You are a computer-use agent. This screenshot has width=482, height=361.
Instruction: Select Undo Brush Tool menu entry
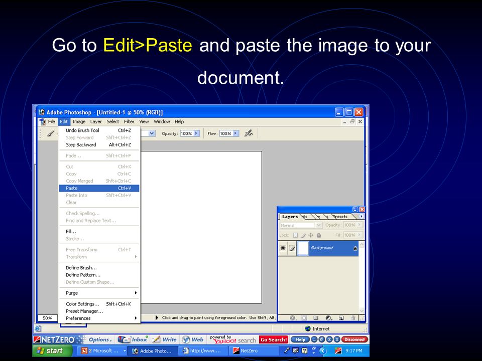point(99,130)
